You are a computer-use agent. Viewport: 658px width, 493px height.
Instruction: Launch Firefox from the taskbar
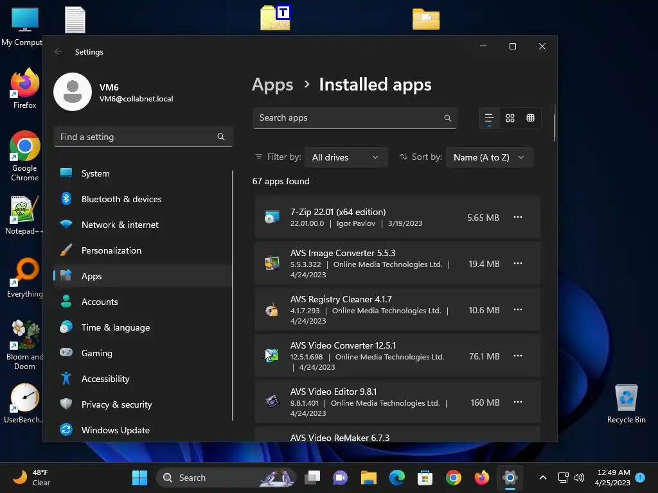point(481,478)
